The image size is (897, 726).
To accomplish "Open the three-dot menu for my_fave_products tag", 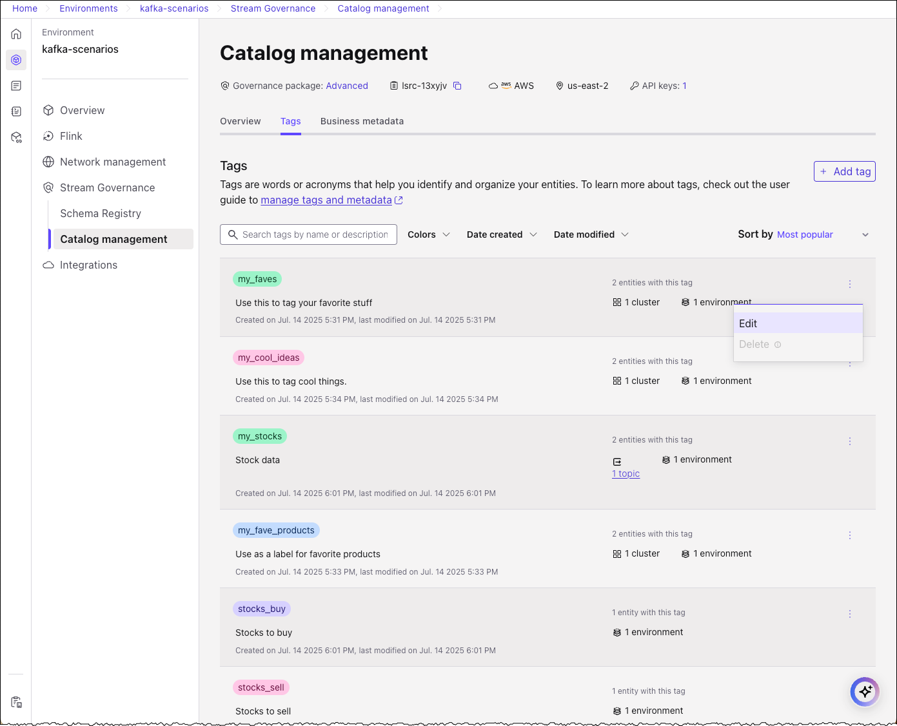I will [849, 535].
